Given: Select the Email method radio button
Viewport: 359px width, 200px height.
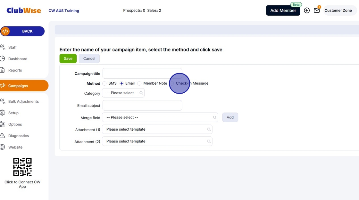Looking at the screenshot, I should click(121, 84).
